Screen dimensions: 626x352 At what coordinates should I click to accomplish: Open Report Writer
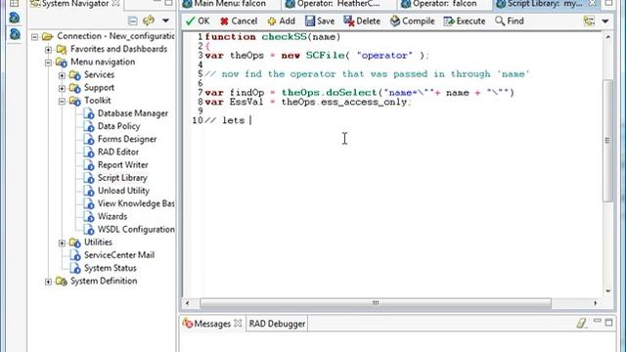[x=122, y=165]
